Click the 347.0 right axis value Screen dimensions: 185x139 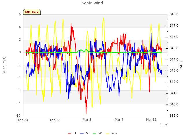(174, 26)
